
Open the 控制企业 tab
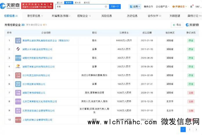[x=84, y=16]
